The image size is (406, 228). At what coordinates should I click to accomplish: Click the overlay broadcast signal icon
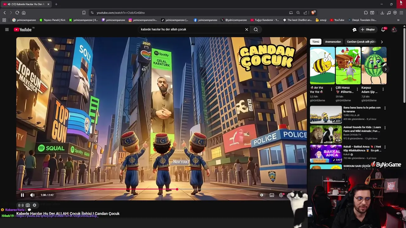click(21, 205)
